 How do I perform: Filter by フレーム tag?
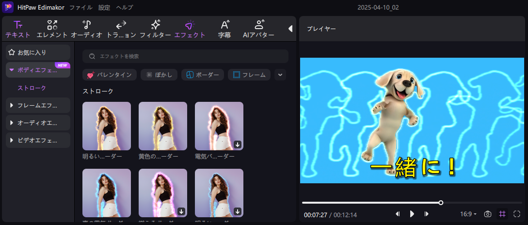tap(249, 75)
